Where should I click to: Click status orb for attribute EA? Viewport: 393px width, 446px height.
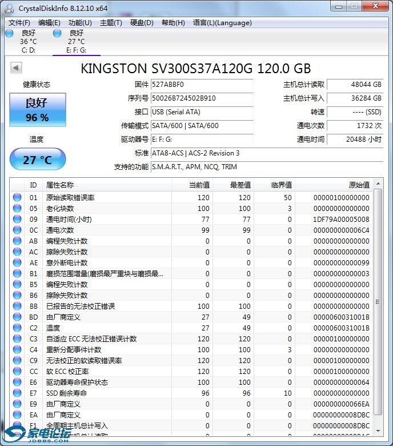(17, 415)
